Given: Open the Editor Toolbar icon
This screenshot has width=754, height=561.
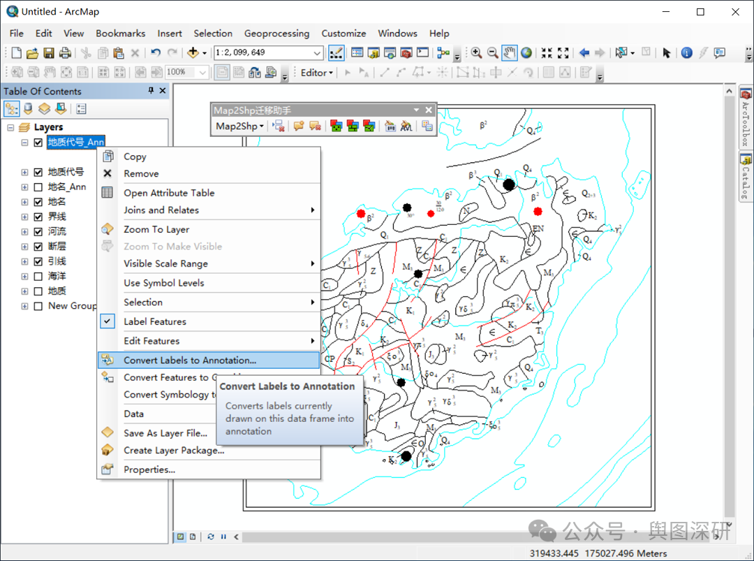Looking at the screenshot, I should point(336,52).
